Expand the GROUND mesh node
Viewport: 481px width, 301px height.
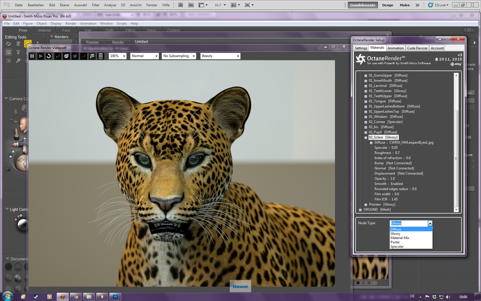[360, 210]
